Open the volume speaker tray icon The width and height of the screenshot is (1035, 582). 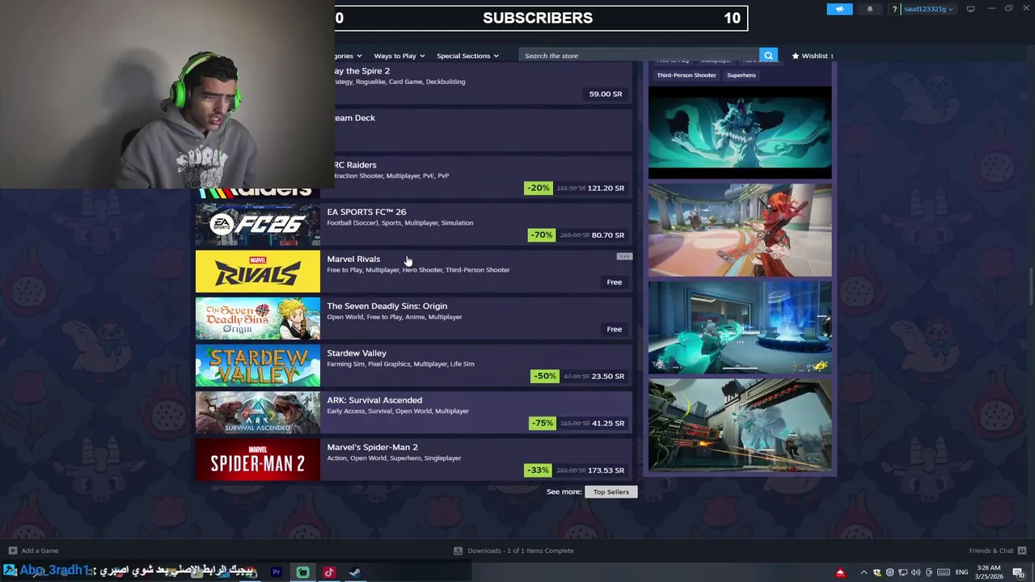coord(915,572)
